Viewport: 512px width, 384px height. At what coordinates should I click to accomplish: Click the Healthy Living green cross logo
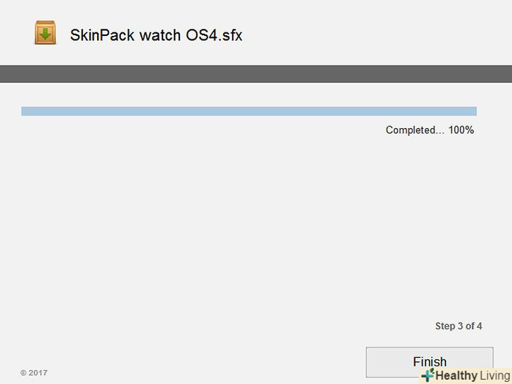pos(427,376)
